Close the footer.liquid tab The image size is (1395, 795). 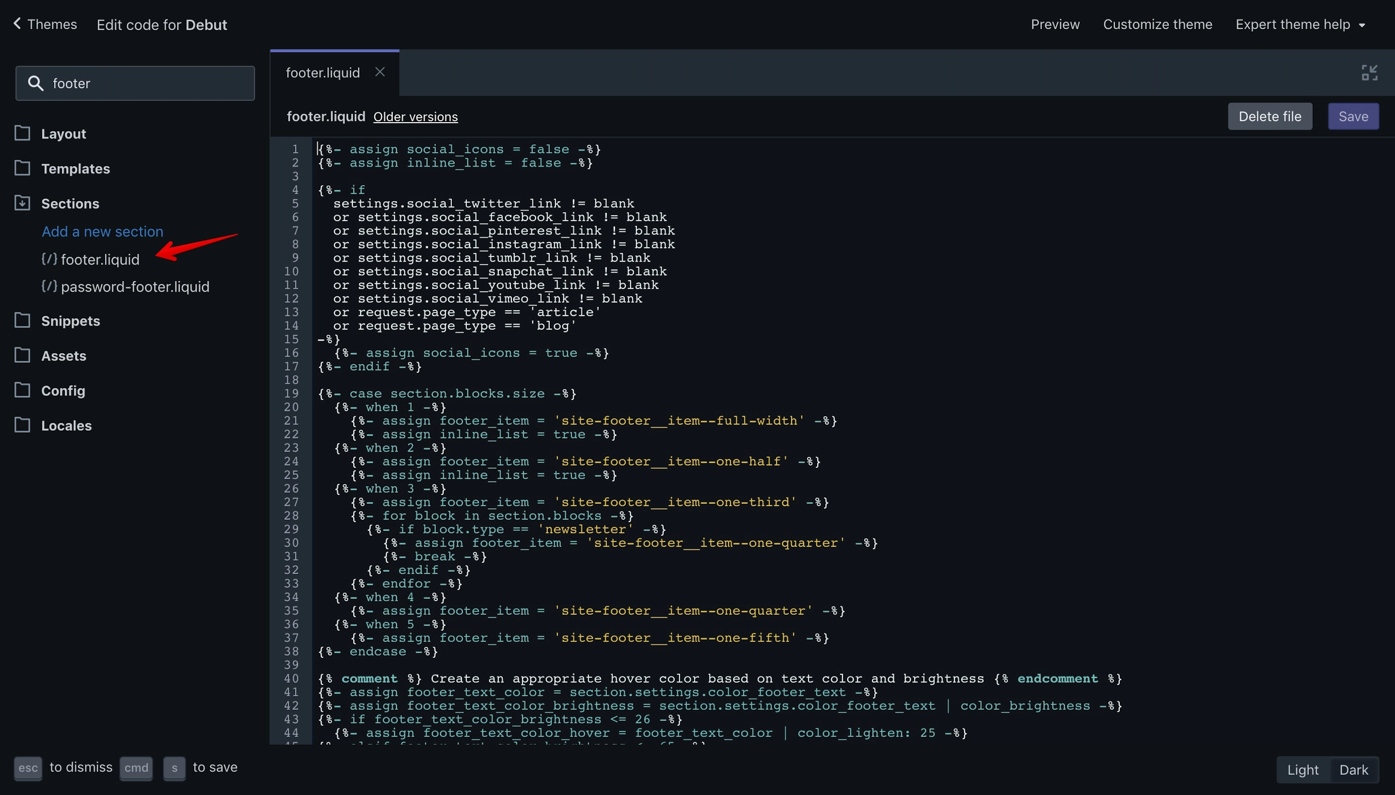(x=380, y=72)
